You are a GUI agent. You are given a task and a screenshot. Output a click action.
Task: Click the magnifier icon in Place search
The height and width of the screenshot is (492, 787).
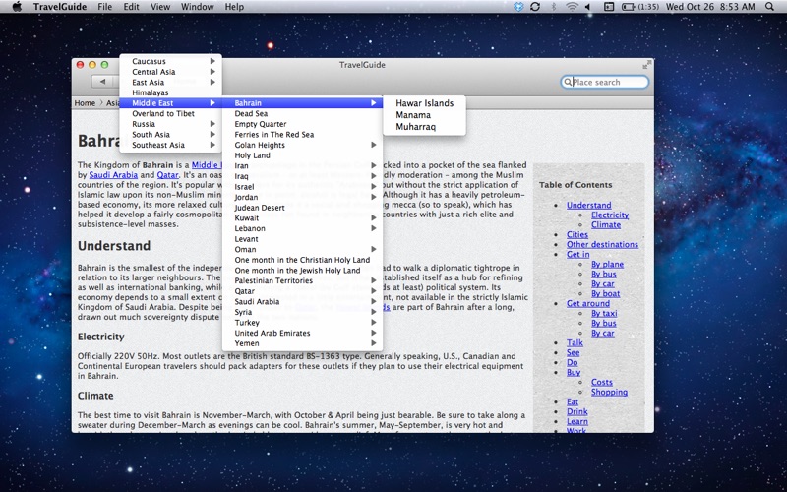(x=568, y=82)
